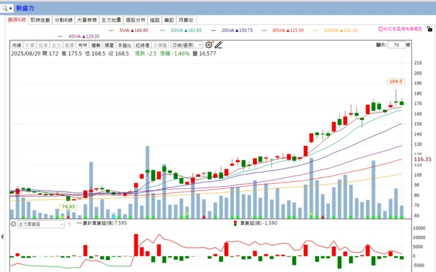Click the question mark help icon

pyautogui.click(x=70, y=224)
